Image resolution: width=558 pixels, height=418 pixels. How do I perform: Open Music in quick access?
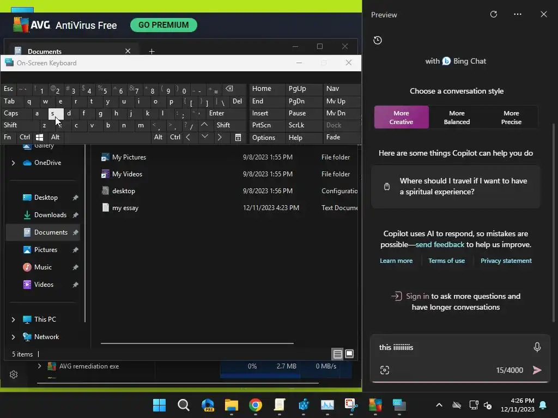[43, 267]
